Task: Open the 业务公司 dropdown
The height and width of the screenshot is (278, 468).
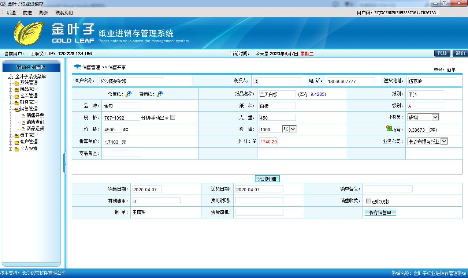Action: coord(443,142)
